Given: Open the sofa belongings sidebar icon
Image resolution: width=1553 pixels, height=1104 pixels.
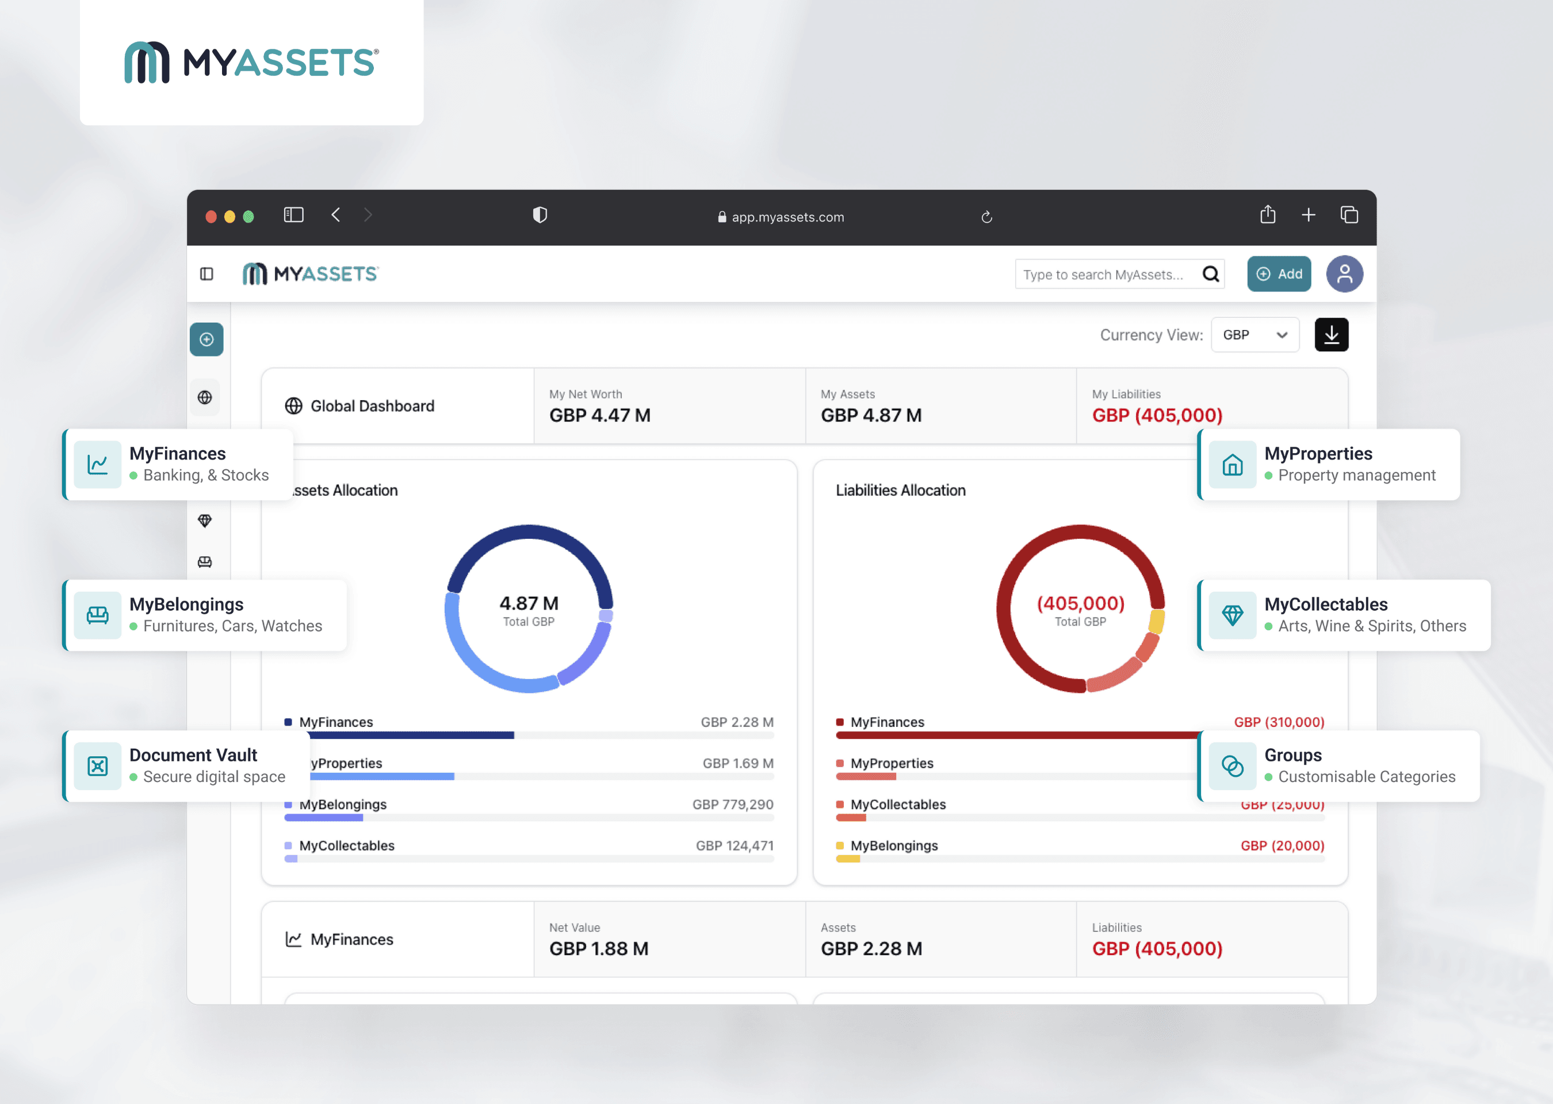Looking at the screenshot, I should pos(205,562).
